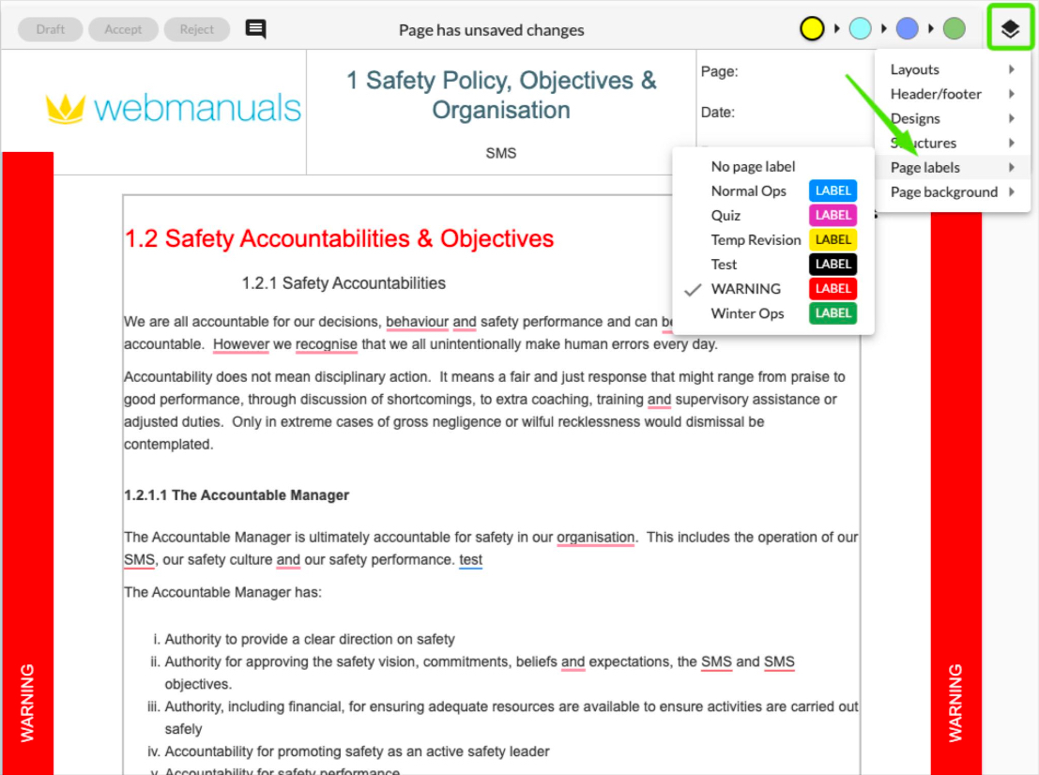
Task: Click the Date: header field
Action: tap(718, 113)
